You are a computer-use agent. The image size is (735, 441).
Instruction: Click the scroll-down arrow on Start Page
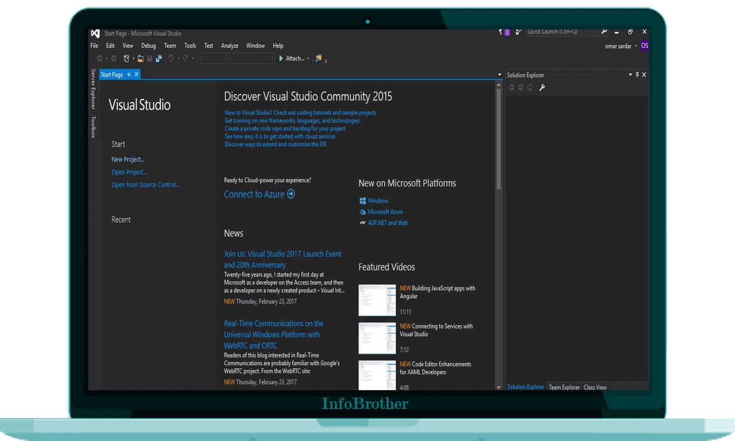click(499, 387)
